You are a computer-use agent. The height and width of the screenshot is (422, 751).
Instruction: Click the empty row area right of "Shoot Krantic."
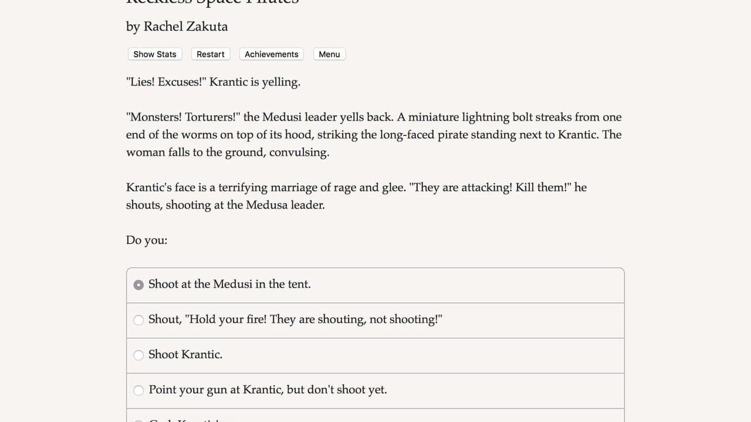click(x=422, y=356)
